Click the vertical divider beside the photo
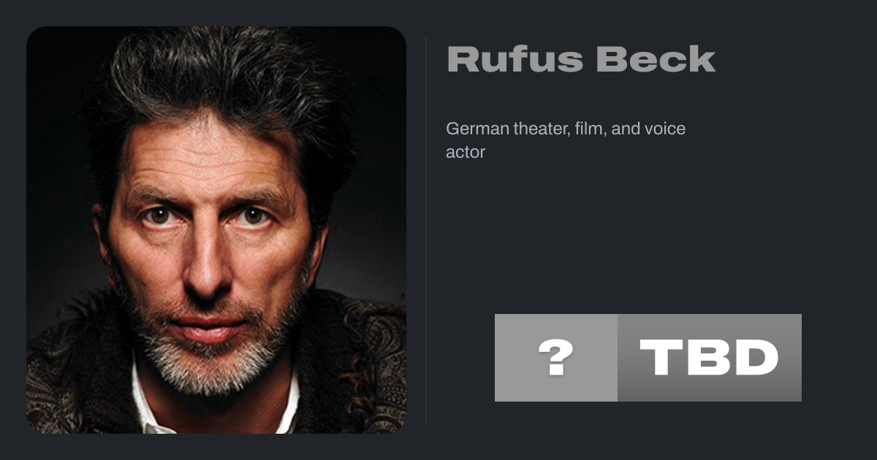Screen dimensions: 877x460 pos(426,230)
